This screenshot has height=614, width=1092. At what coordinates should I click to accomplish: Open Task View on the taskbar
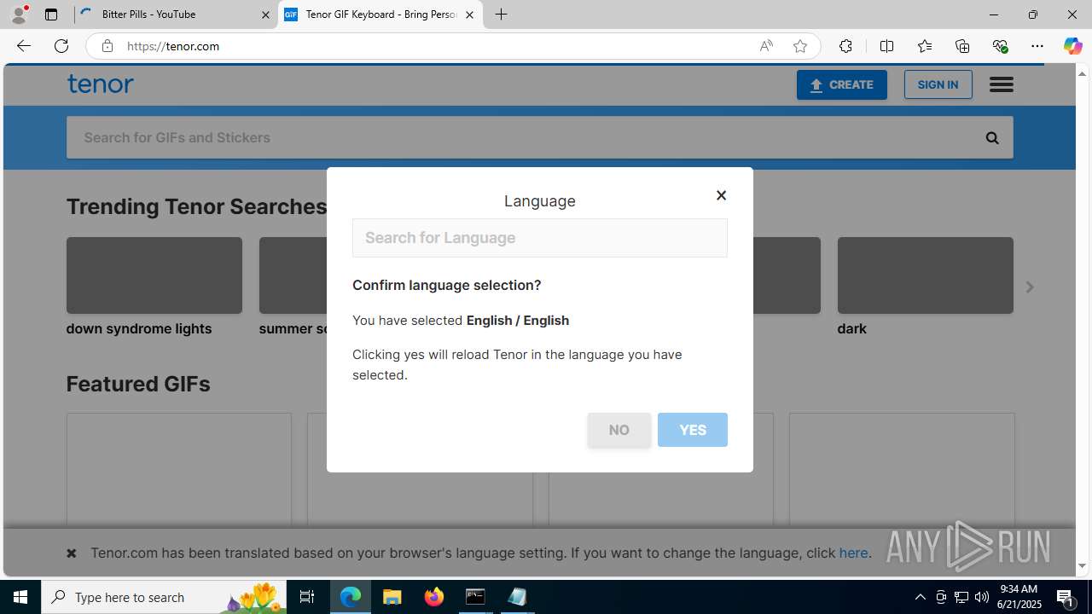pyautogui.click(x=307, y=597)
